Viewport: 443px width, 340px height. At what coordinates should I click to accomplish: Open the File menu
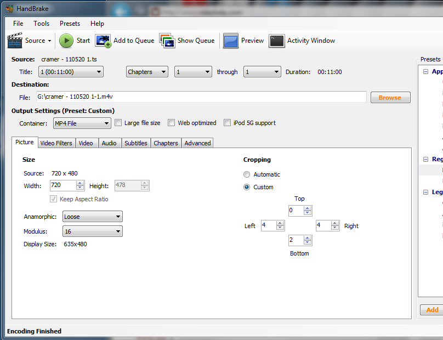point(18,24)
